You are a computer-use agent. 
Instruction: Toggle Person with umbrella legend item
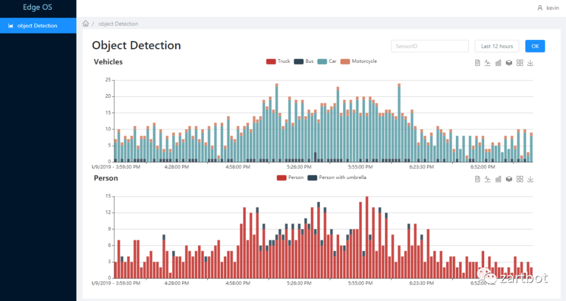point(337,177)
